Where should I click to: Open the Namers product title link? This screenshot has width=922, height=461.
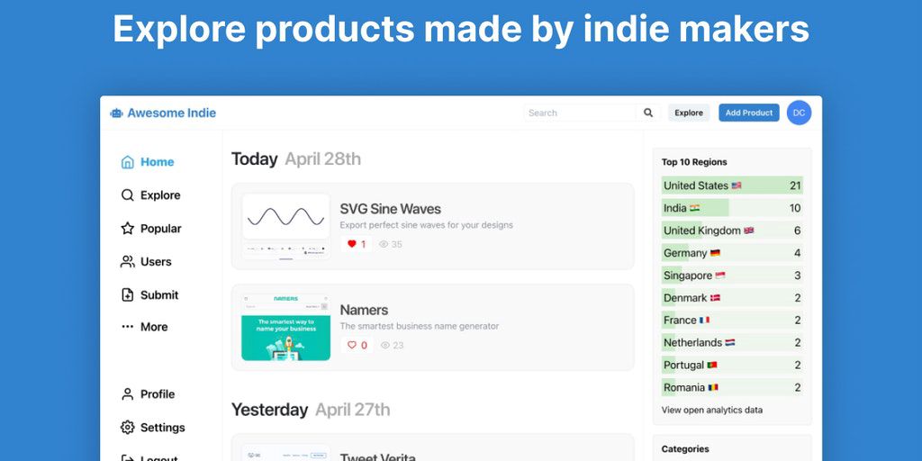(364, 310)
